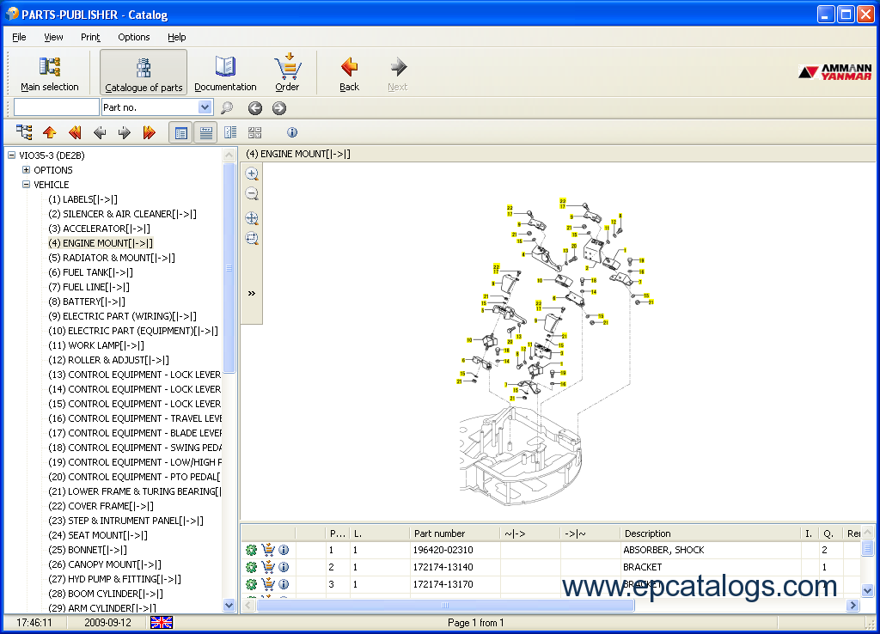The image size is (880, 634).
Task: Click the Back arrow button
Action: pyautogui.click(x=349, y=73)
